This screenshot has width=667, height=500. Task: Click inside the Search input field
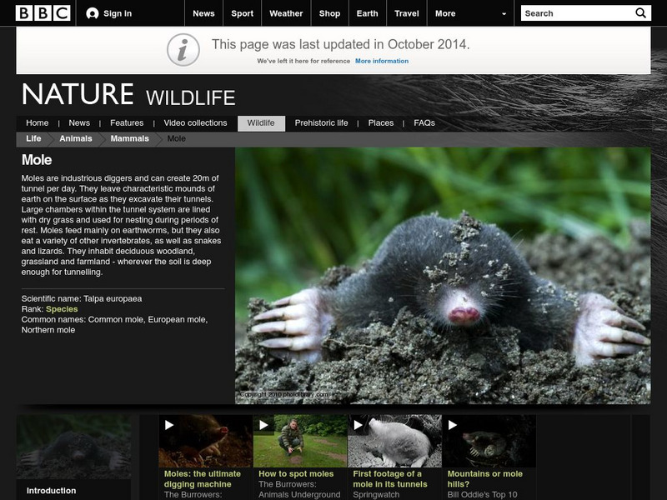[x=563, y=12]
